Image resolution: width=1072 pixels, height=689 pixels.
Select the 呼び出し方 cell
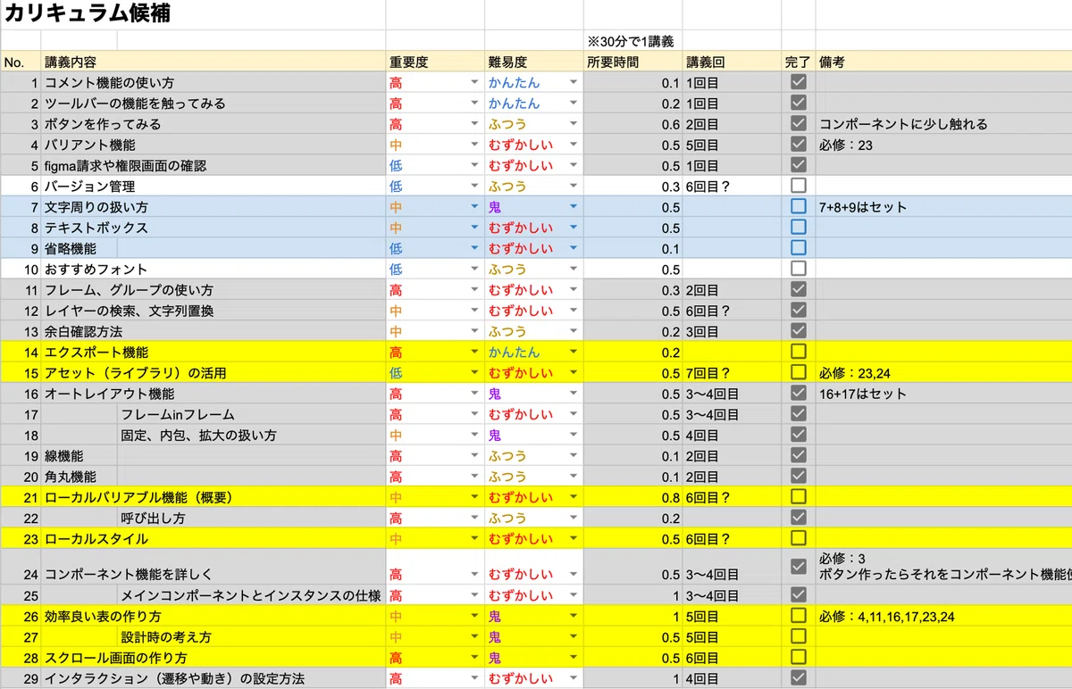coord(252,518)
